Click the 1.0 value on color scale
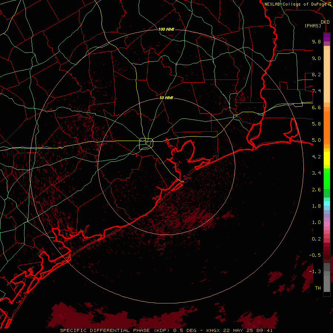The image size is (333, 333). click(x=316, y=222)
